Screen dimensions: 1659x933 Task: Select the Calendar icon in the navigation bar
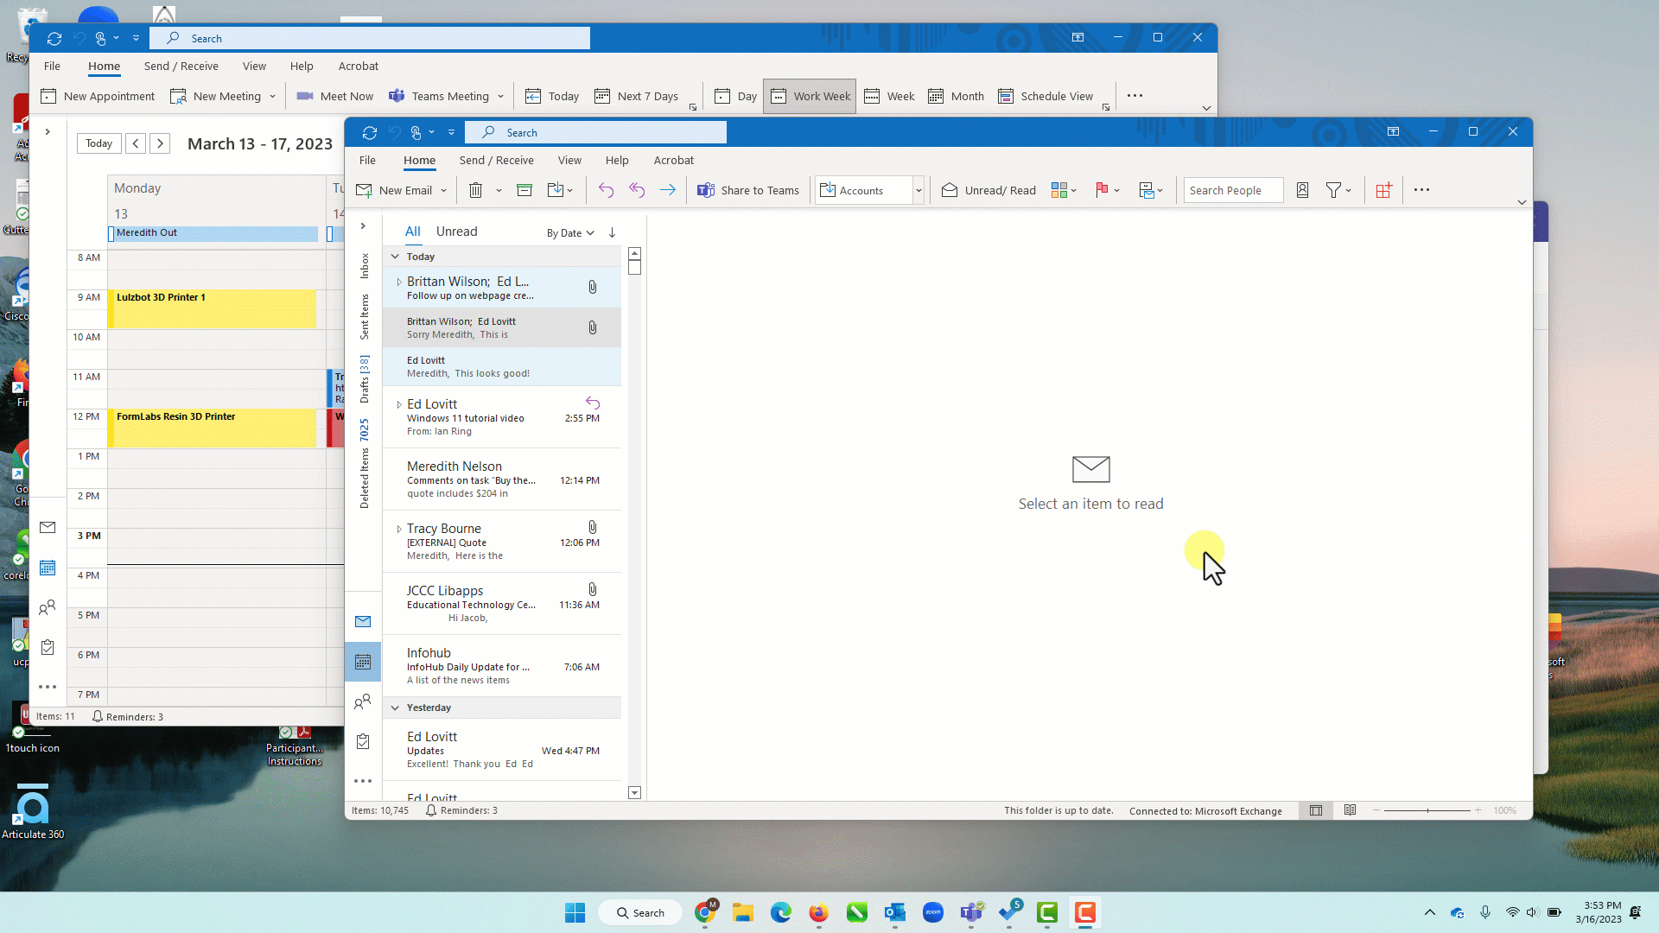click(x=363, y=661)
